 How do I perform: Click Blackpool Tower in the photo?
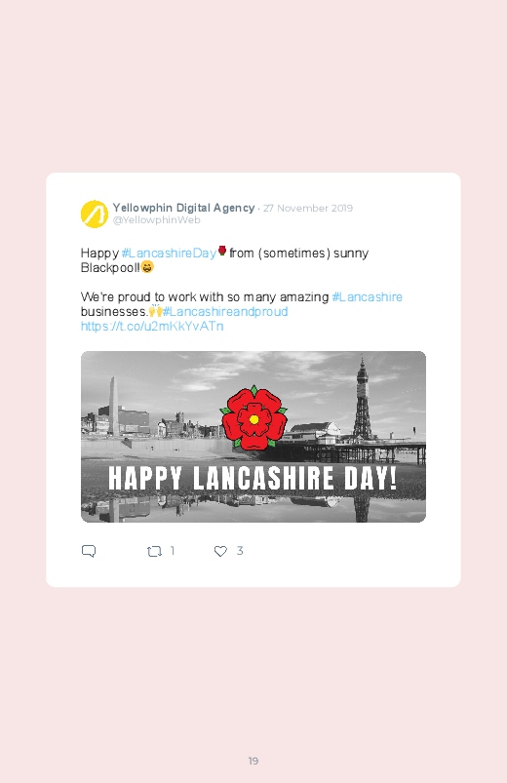363,398
